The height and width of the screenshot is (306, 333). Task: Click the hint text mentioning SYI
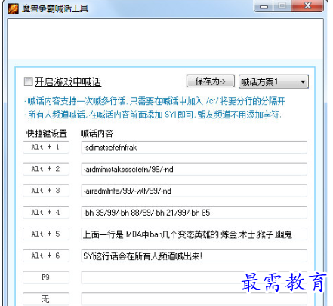[153, 115]
